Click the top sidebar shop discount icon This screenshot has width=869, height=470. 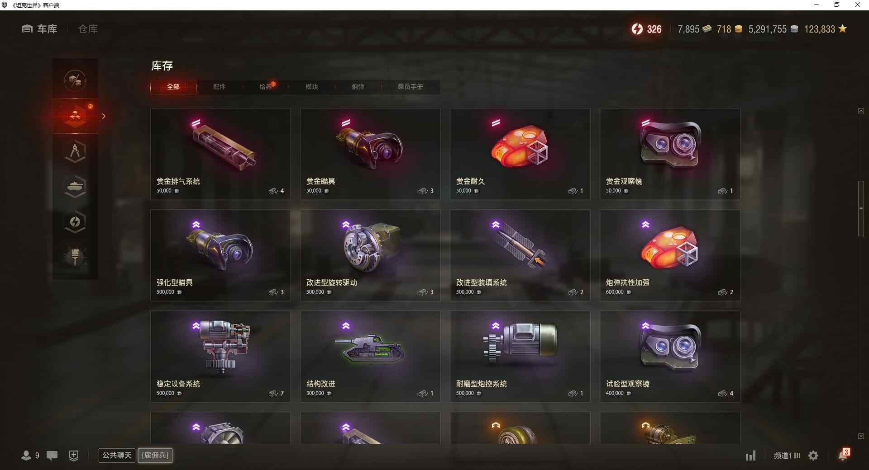(x=75, y=81)
